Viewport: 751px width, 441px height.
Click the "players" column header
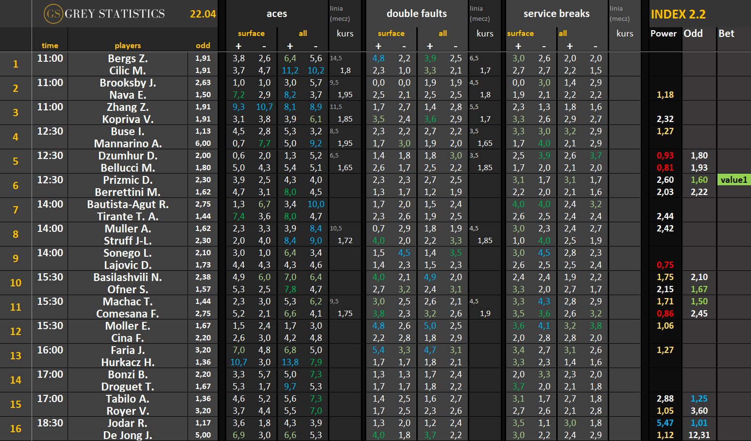click(128, 46)
